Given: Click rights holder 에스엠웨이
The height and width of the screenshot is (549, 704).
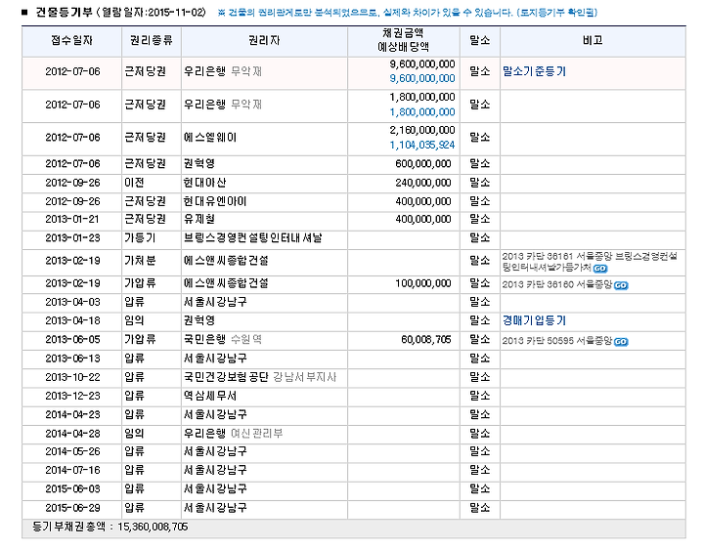Looking at the screenshot, I should tap(210, 137).
